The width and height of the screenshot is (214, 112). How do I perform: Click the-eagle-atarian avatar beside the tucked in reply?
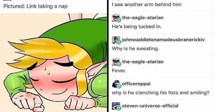click(x=116, y=18)
